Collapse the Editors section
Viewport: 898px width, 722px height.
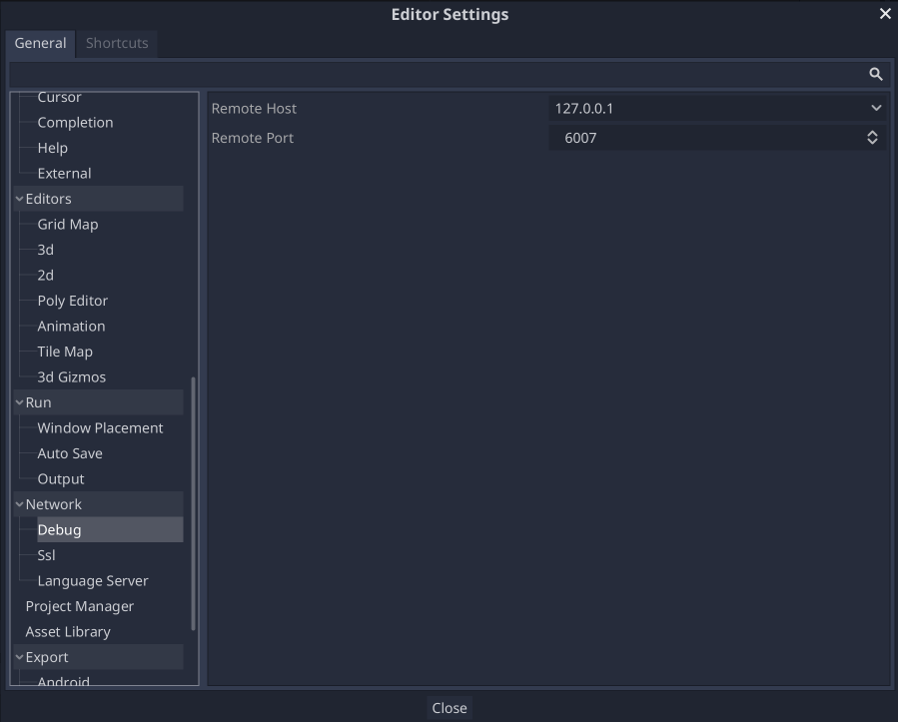(x=18, y=198)
